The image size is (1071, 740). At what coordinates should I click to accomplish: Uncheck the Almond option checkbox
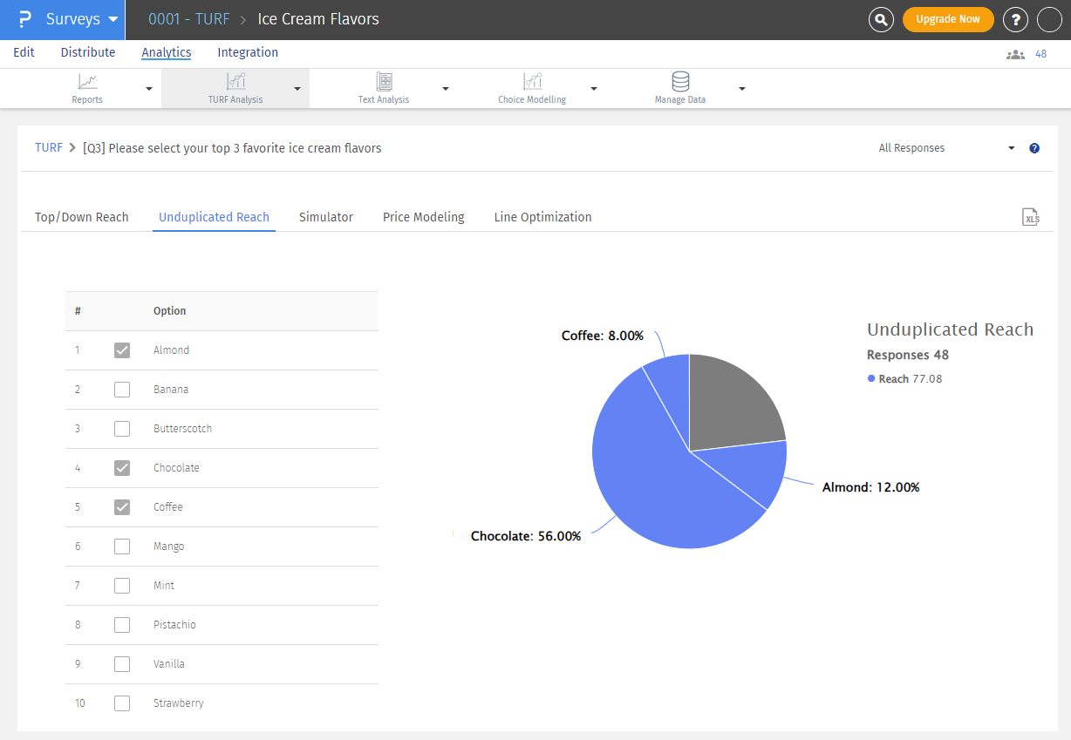122,350
